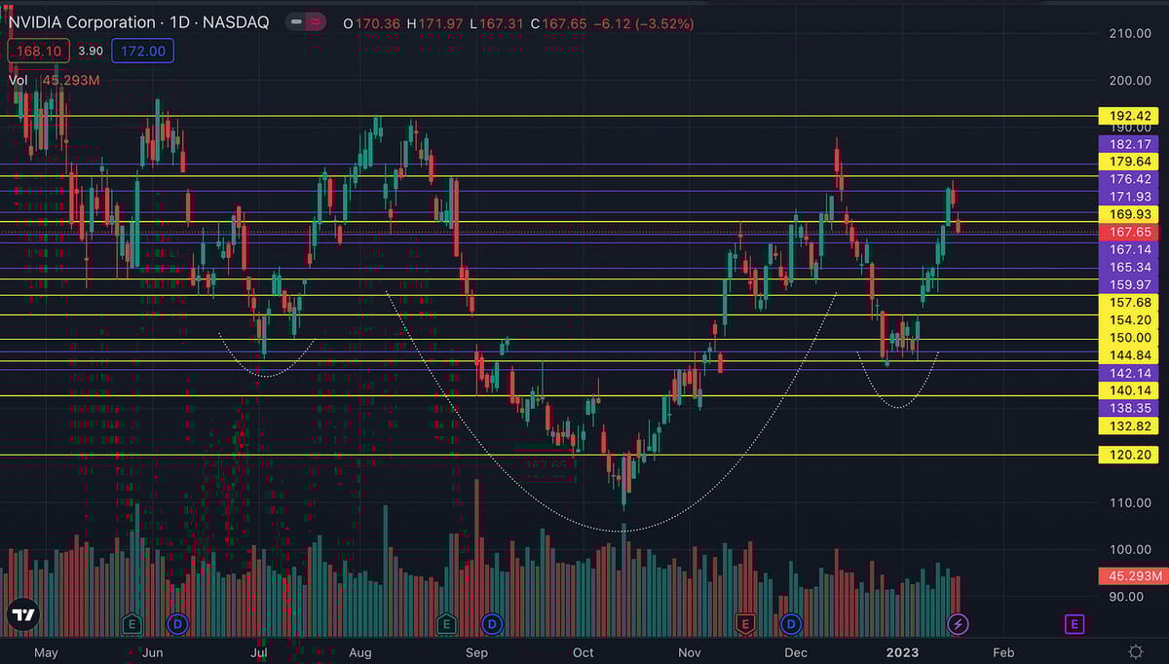
Task: Select the 159.97 yellow price level label
Action: pyautogui.click(x=1130, y=284)
